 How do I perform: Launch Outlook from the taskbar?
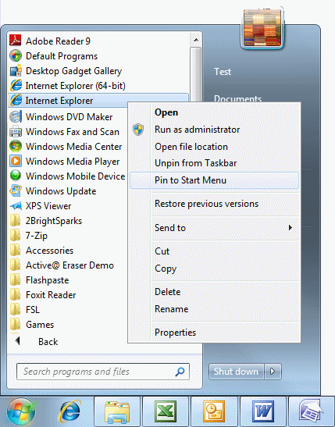coord(214,411)
